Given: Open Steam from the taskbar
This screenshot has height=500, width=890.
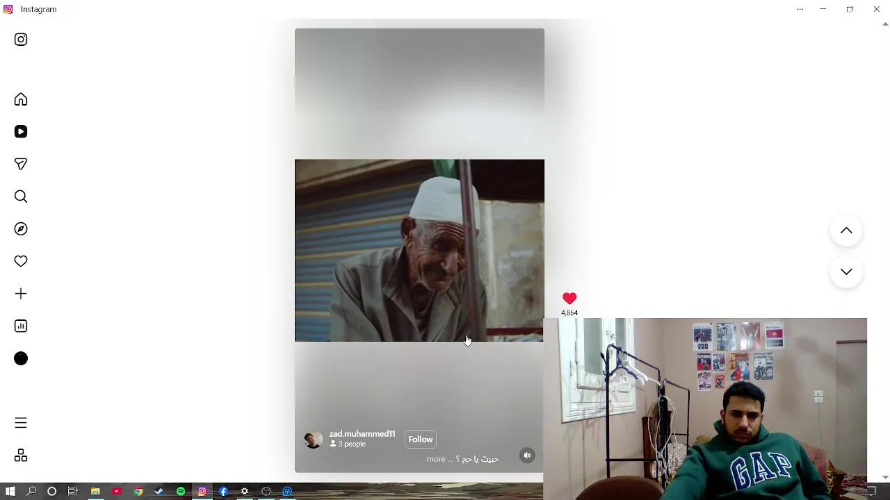Looking at the screenshot, I should click(x=159, y=492).
